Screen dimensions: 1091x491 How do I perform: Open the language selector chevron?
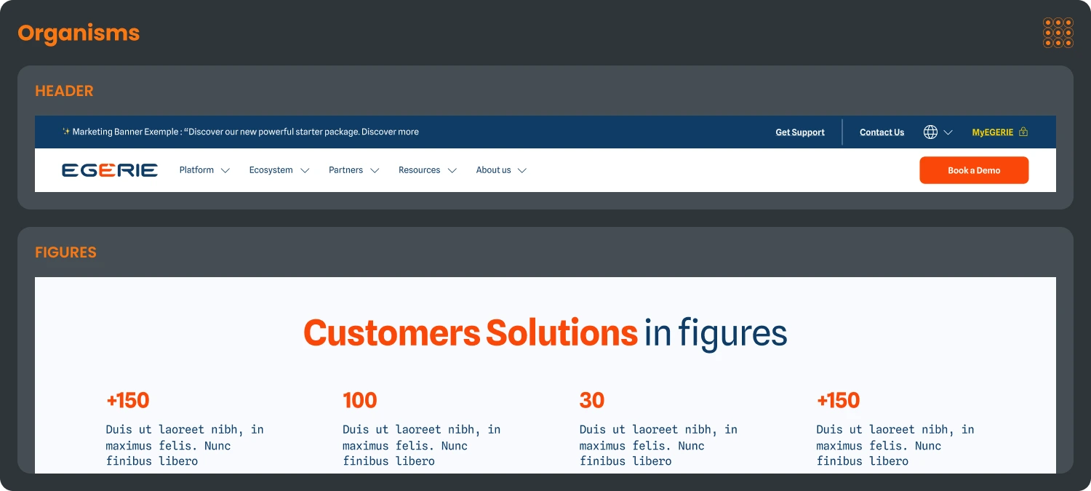tap(947, 132)
